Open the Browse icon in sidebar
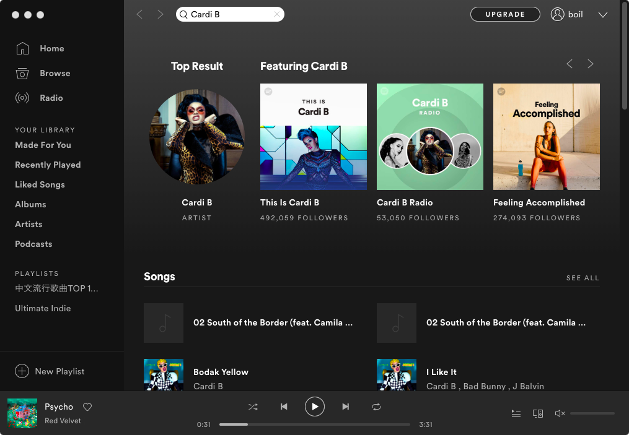629x435 pixels. point(22,73)
